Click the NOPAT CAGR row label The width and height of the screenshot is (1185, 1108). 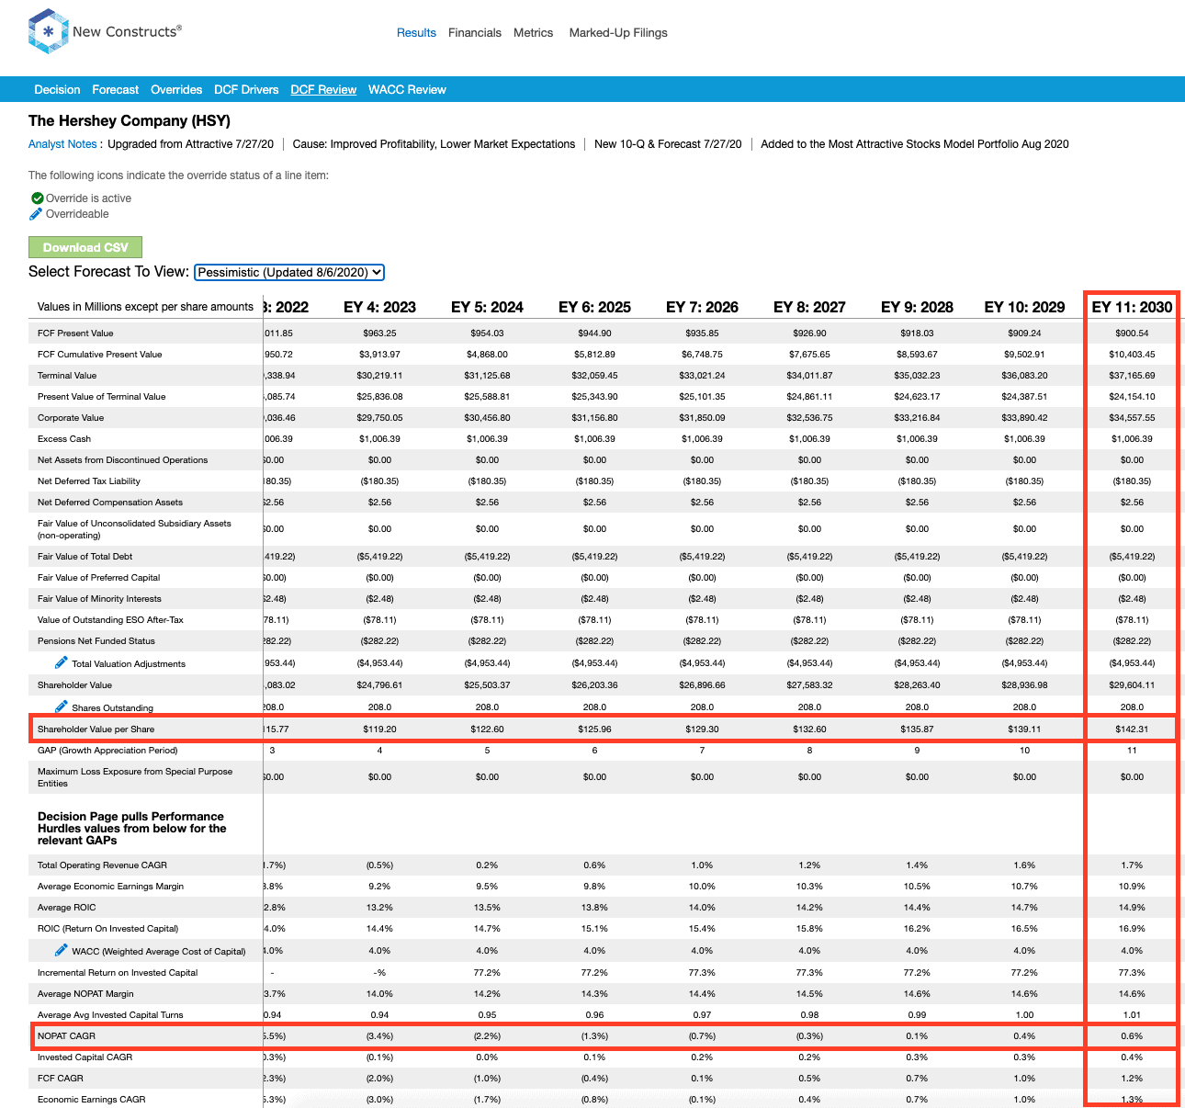pyautogui.click(x=66, y=1035)
